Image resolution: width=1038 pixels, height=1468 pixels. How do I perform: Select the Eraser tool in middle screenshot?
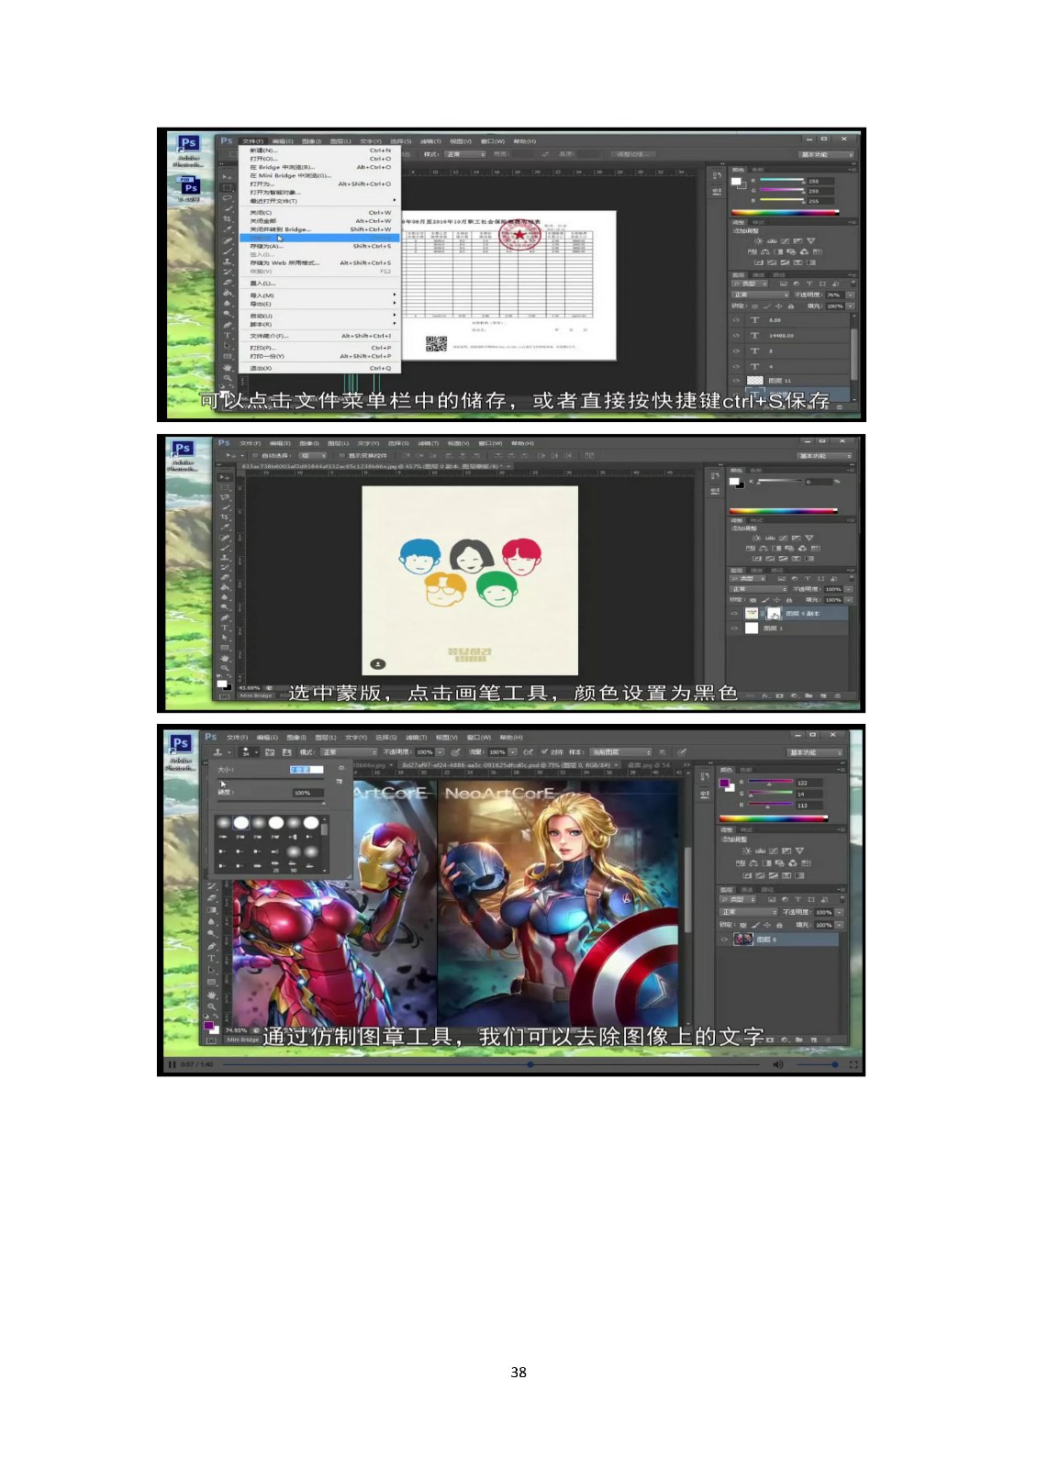click(x=225, y=578)
